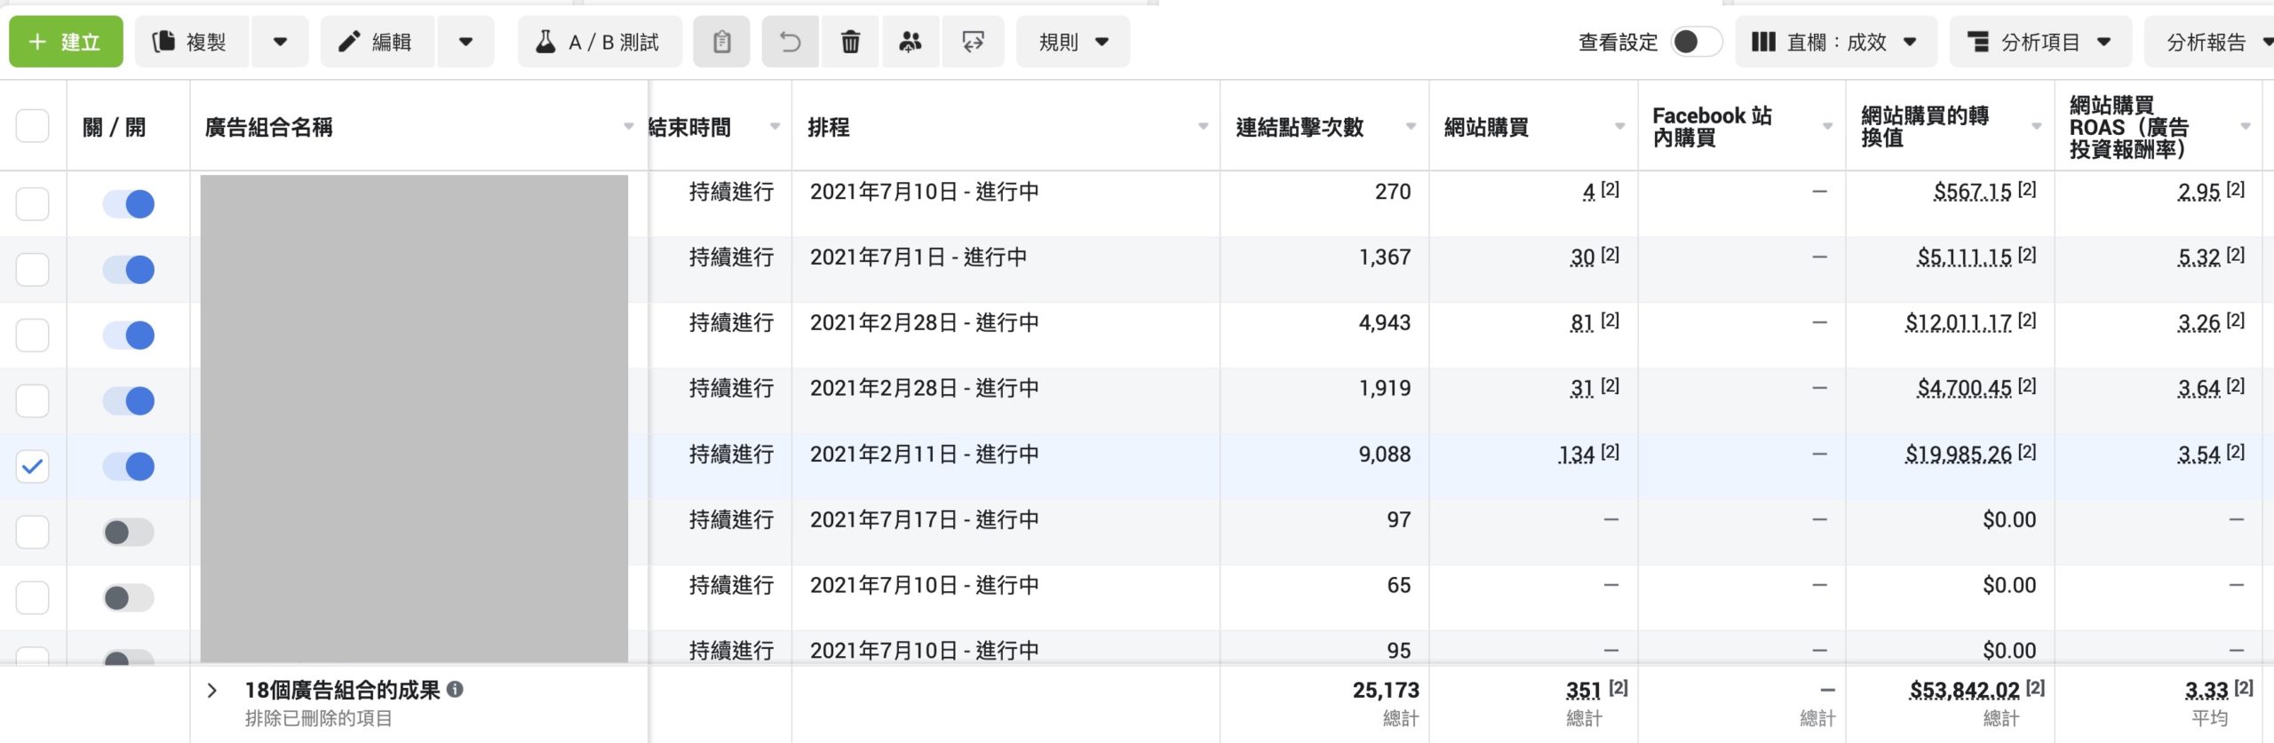The width and height of the screenshot is (2274, 743).
Task: Uncheck the selected row with 9,088 clicks
Action: click(33, 466)
